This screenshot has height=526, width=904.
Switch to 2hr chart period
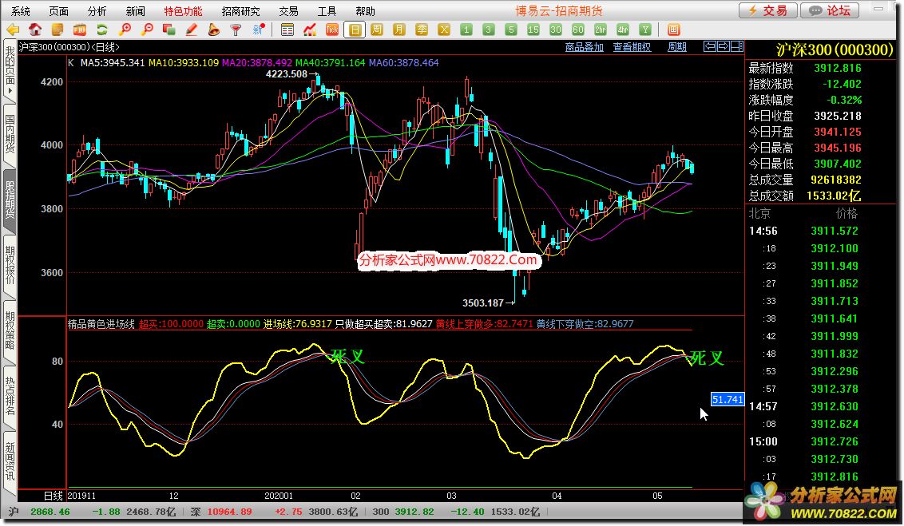pyautogui.click(x=601, y=30)
